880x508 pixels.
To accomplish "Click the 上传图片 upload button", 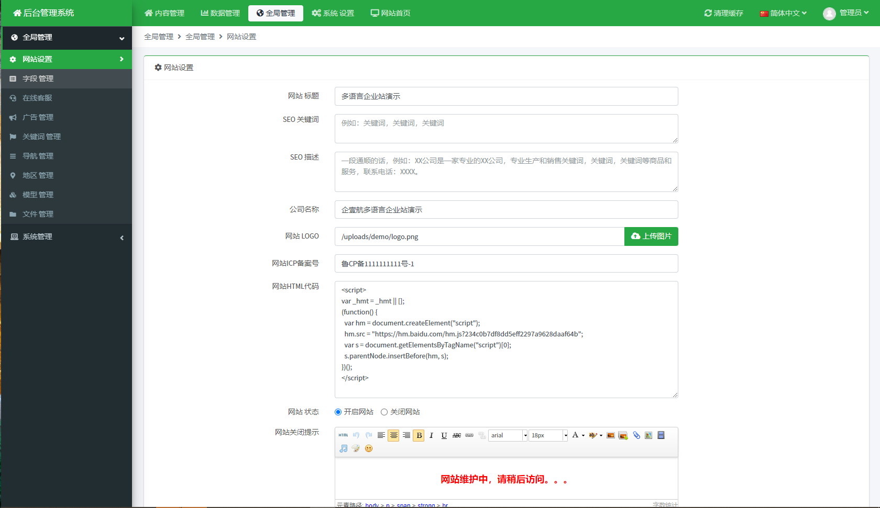I will (651, 236).
